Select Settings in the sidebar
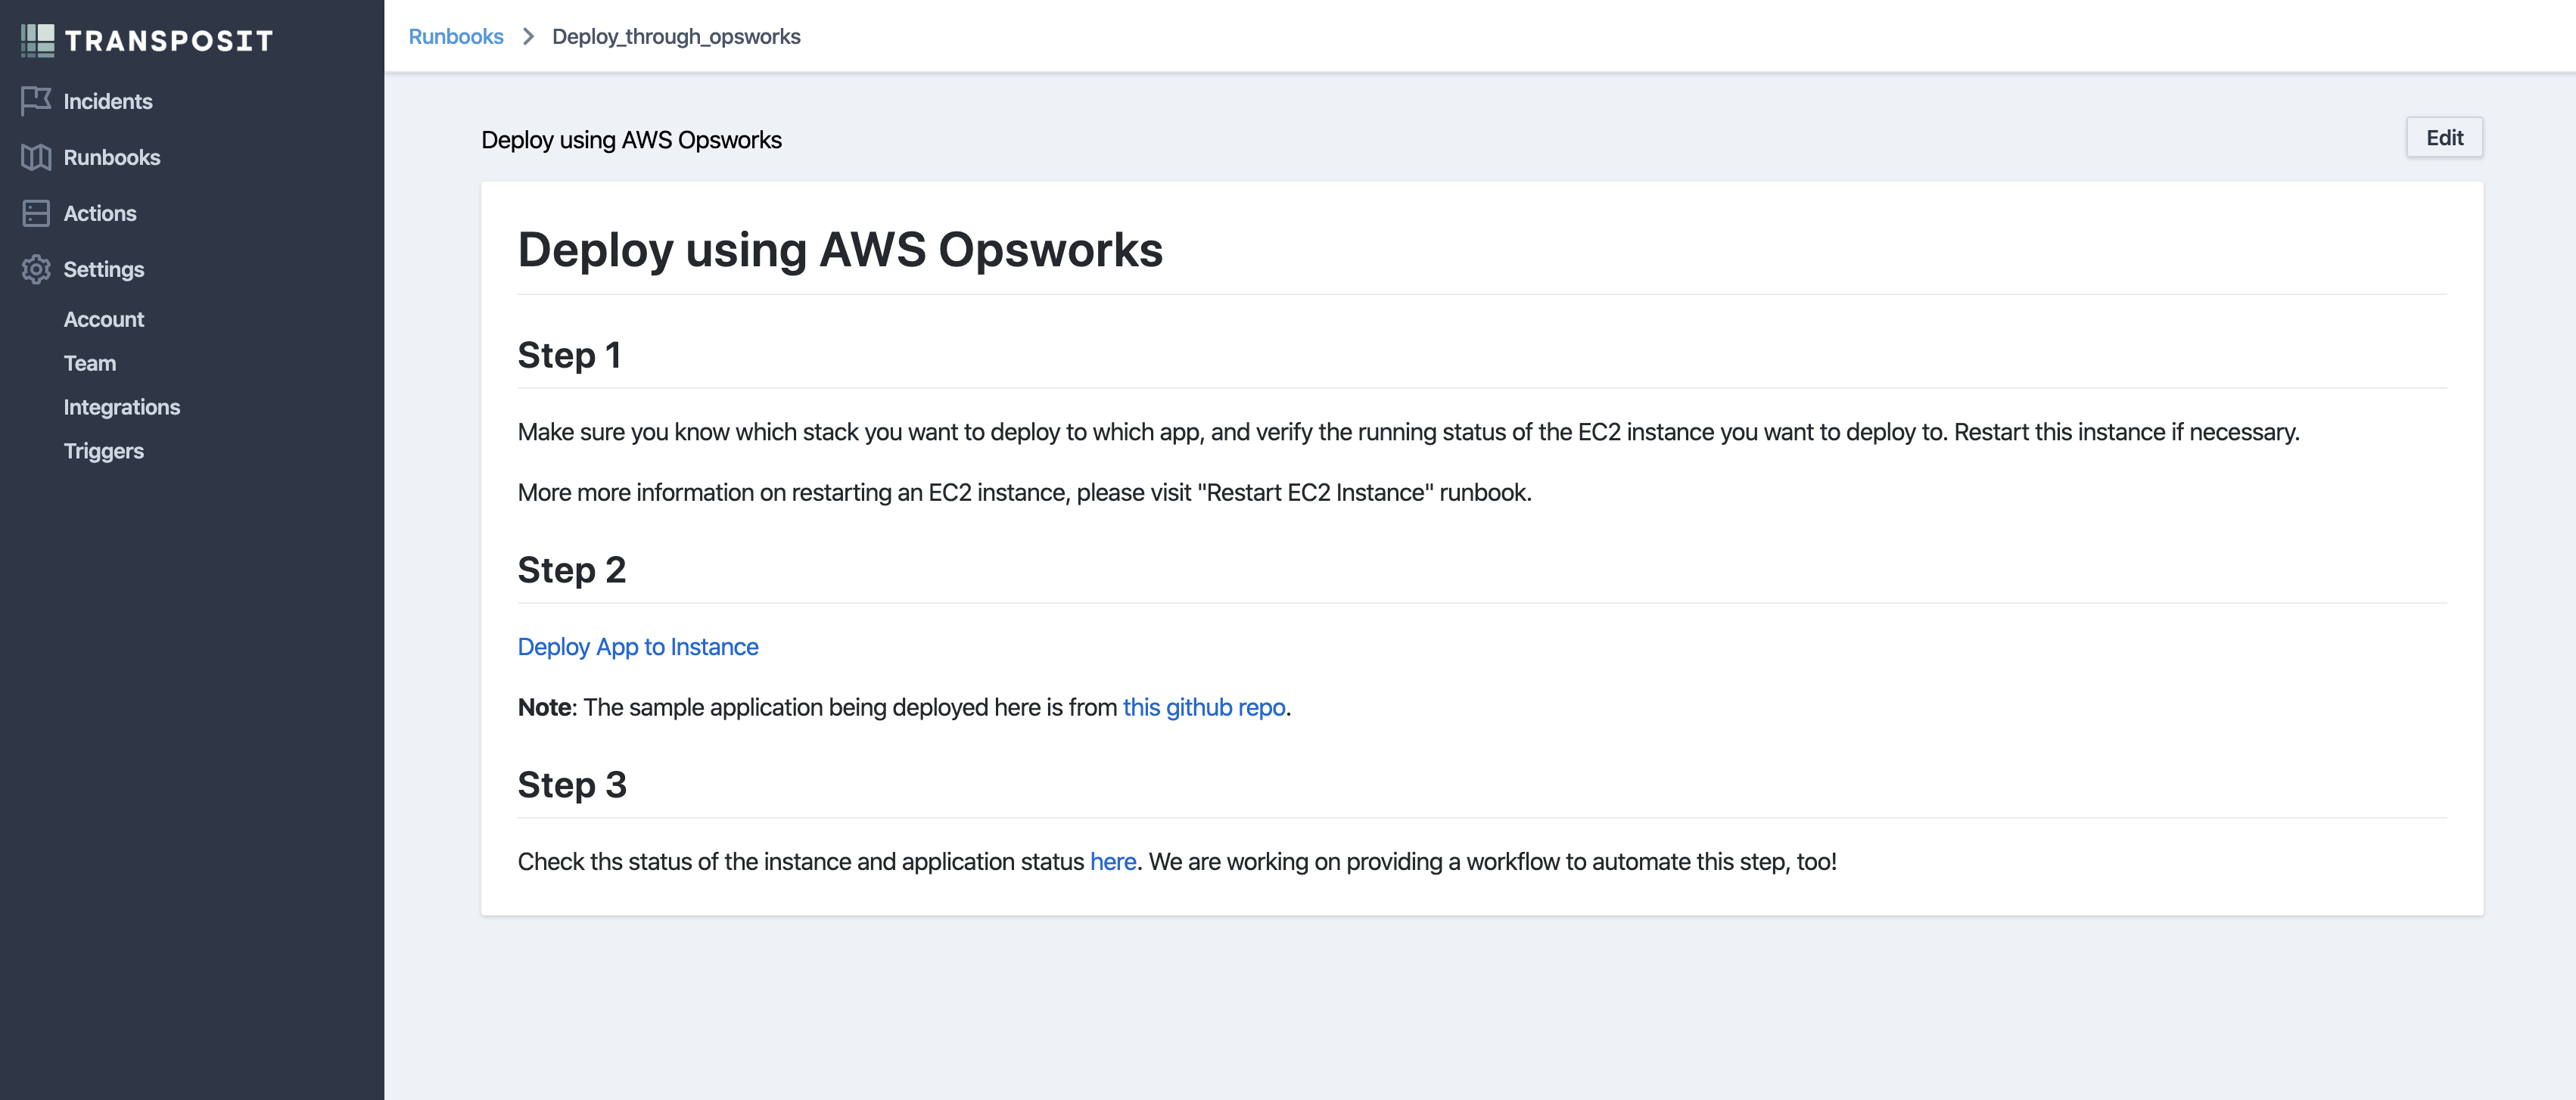 104,269
